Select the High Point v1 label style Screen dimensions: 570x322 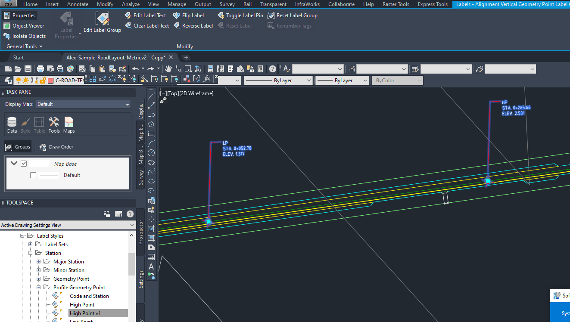click(x=85, y=313)
